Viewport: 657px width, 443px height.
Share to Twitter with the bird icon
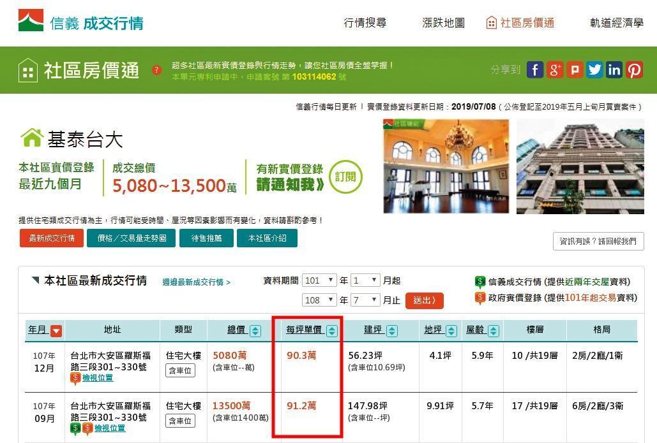click(594, 69)
